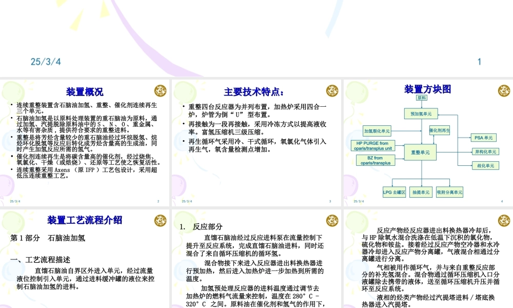513x308 pixels.
Task: Click the 装置方块图 title text
Action: click(x=428, y=89)
